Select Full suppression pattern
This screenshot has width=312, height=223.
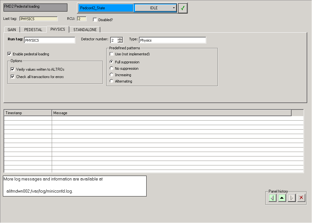[112, 62]
